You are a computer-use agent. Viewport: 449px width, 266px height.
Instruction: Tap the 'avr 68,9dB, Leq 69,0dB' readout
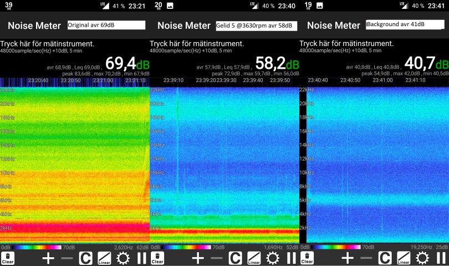(74, 68)
